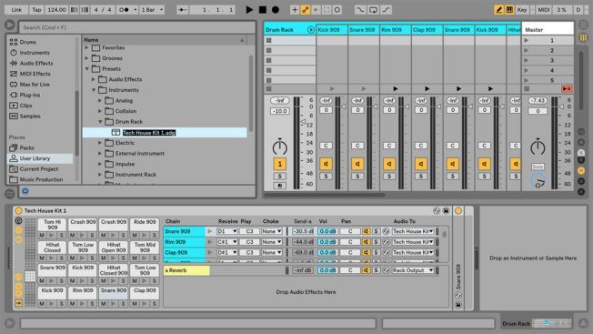The height and width of the screenshot is (334, 593).
Task: Open the Choke dropdown for Rim 909
Action: click(272, 242)
